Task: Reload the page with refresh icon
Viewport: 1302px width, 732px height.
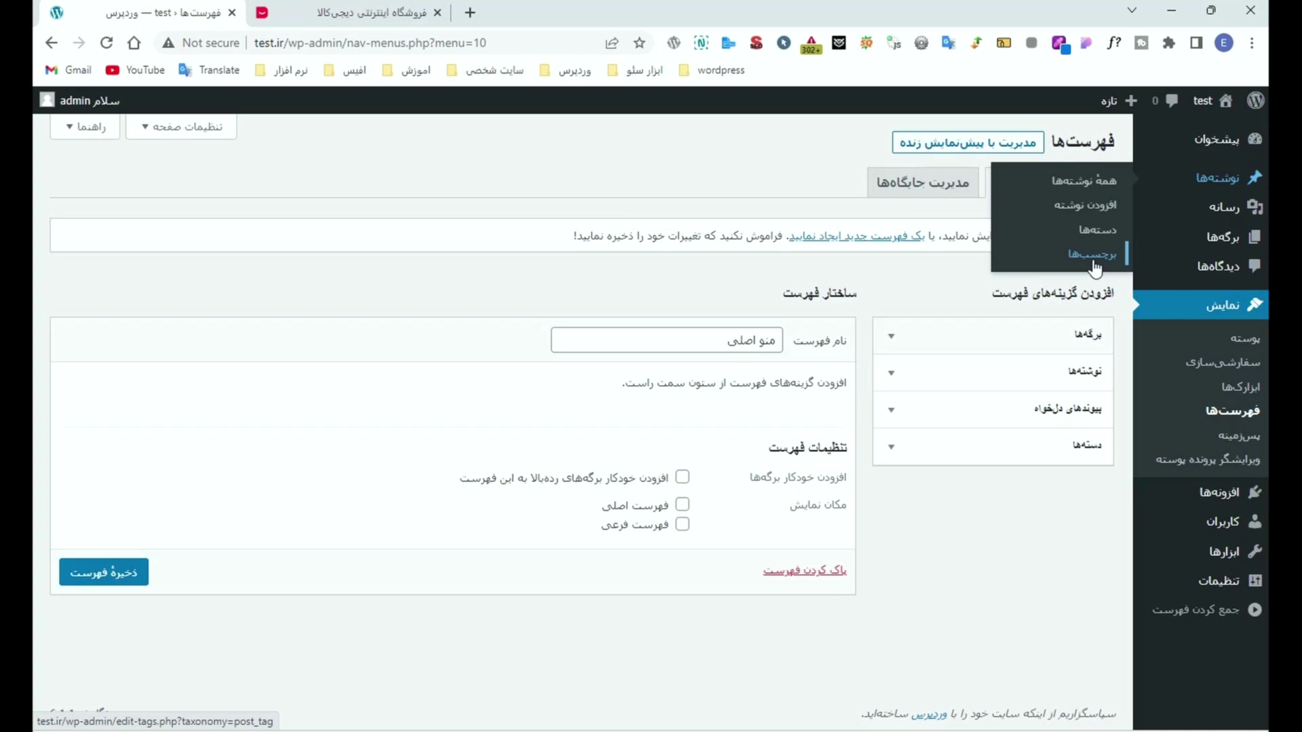Action: (x=106, y=43)
